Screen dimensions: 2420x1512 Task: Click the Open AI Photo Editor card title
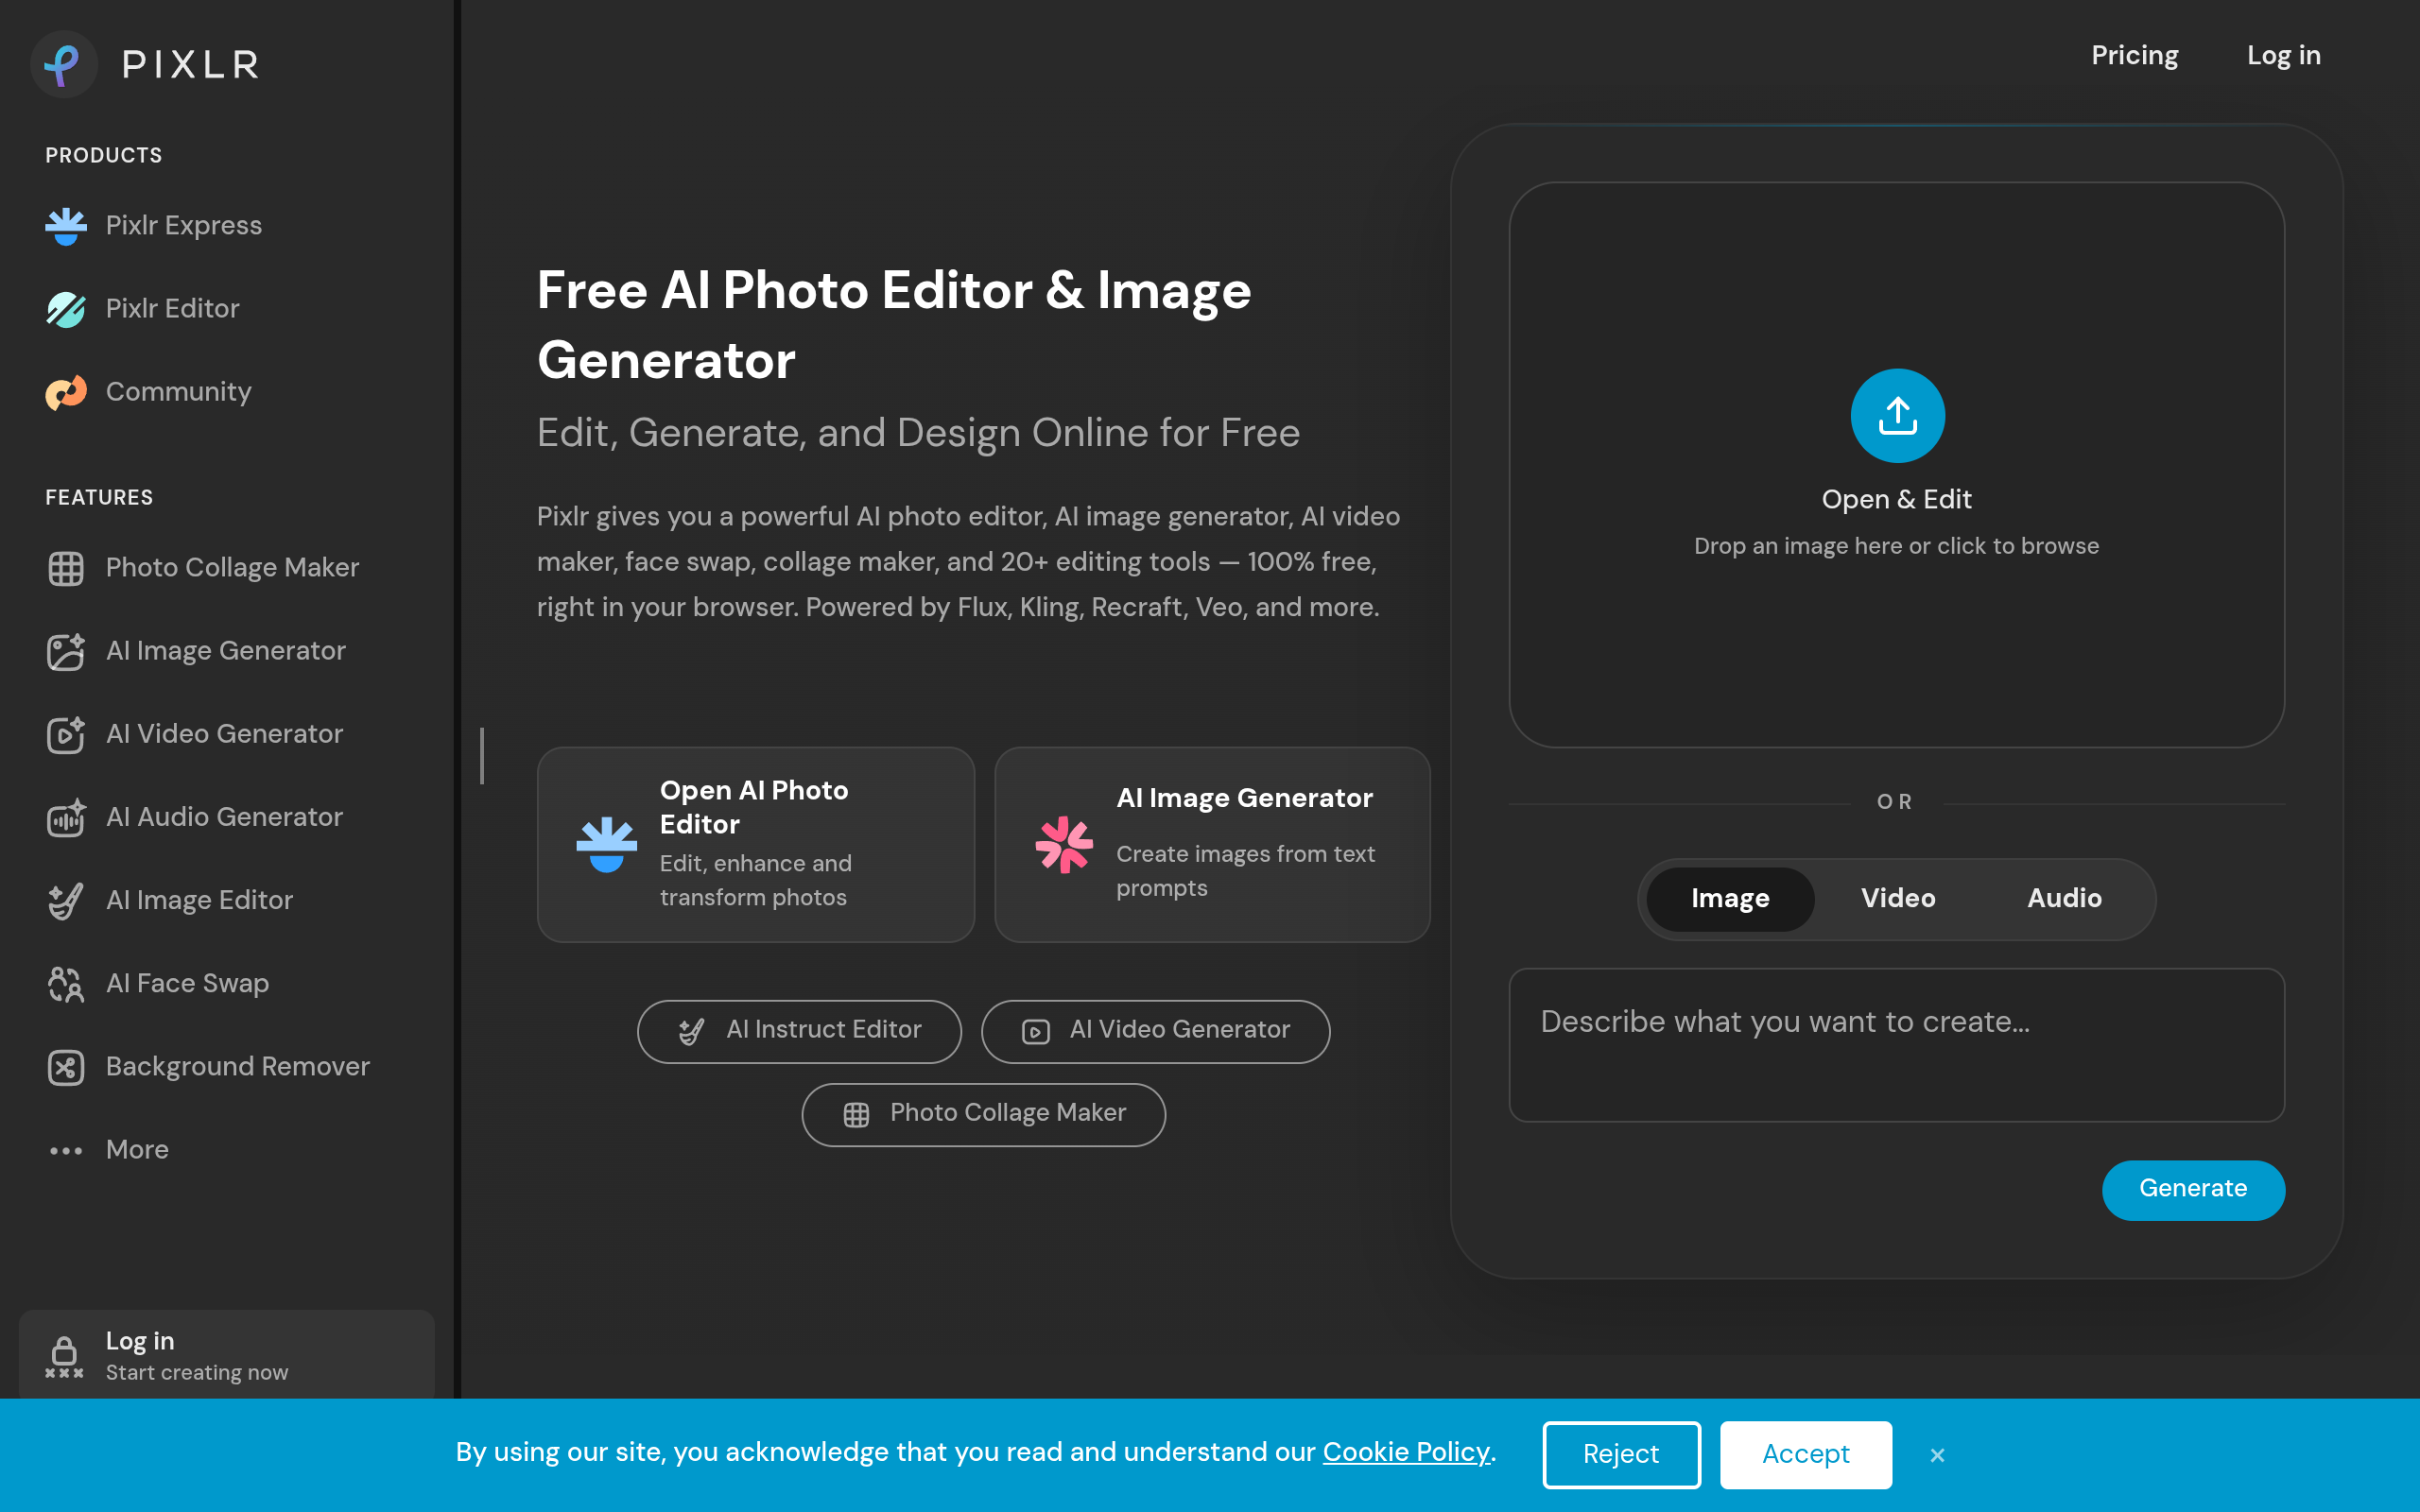click(x=754, y=807)
